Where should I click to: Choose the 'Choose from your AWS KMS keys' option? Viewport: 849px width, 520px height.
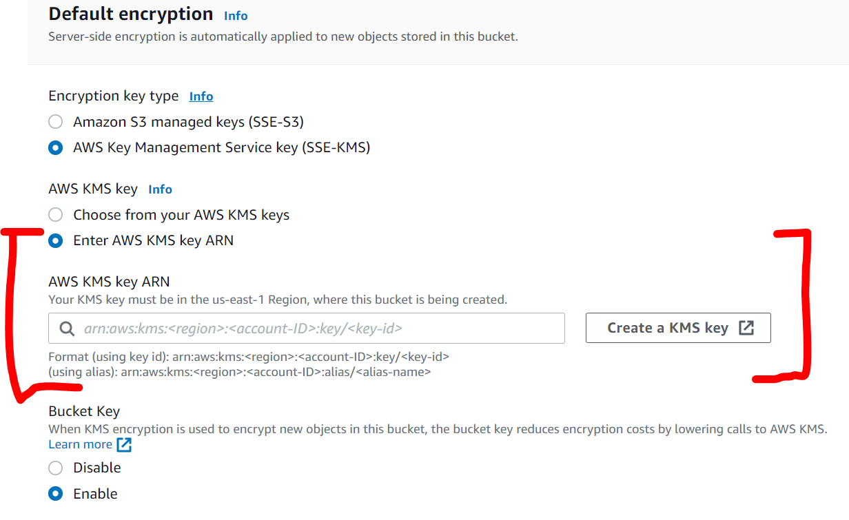click(56, 215)
